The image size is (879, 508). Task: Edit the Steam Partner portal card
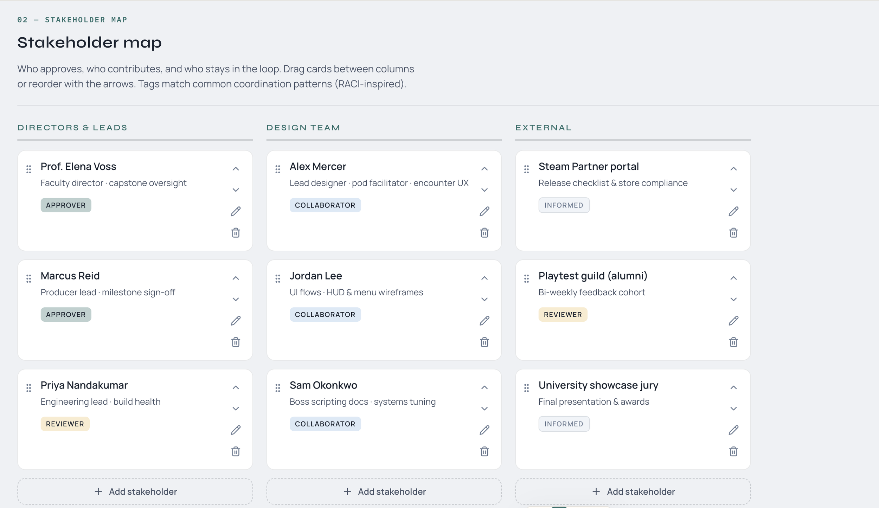tap(733, 211)
